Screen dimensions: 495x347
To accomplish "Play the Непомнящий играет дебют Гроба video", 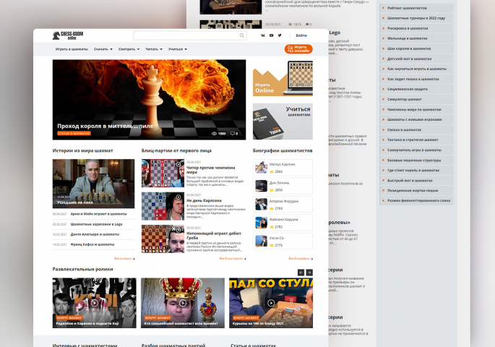I will (163, 239).
